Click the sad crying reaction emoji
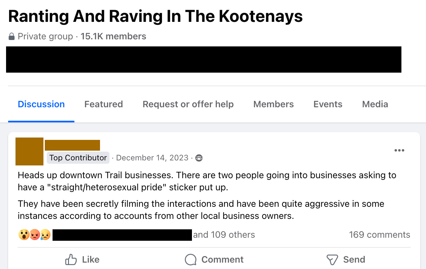Screen dimensions: 426x269 pos(45,235)
